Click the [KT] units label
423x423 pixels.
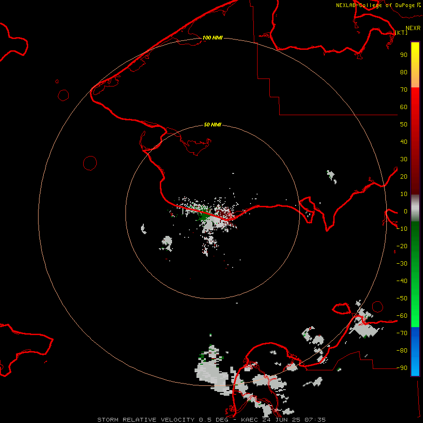(x=401, y=32)
